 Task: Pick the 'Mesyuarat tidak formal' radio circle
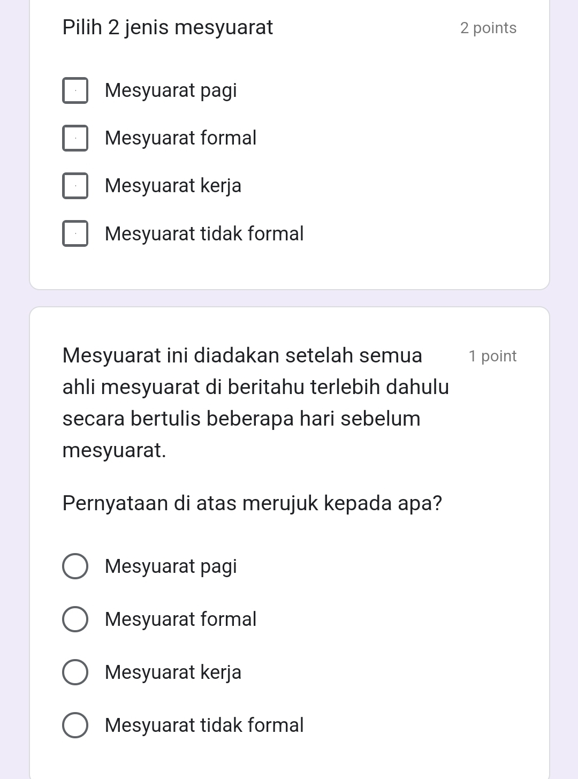(x=75, y=725)
